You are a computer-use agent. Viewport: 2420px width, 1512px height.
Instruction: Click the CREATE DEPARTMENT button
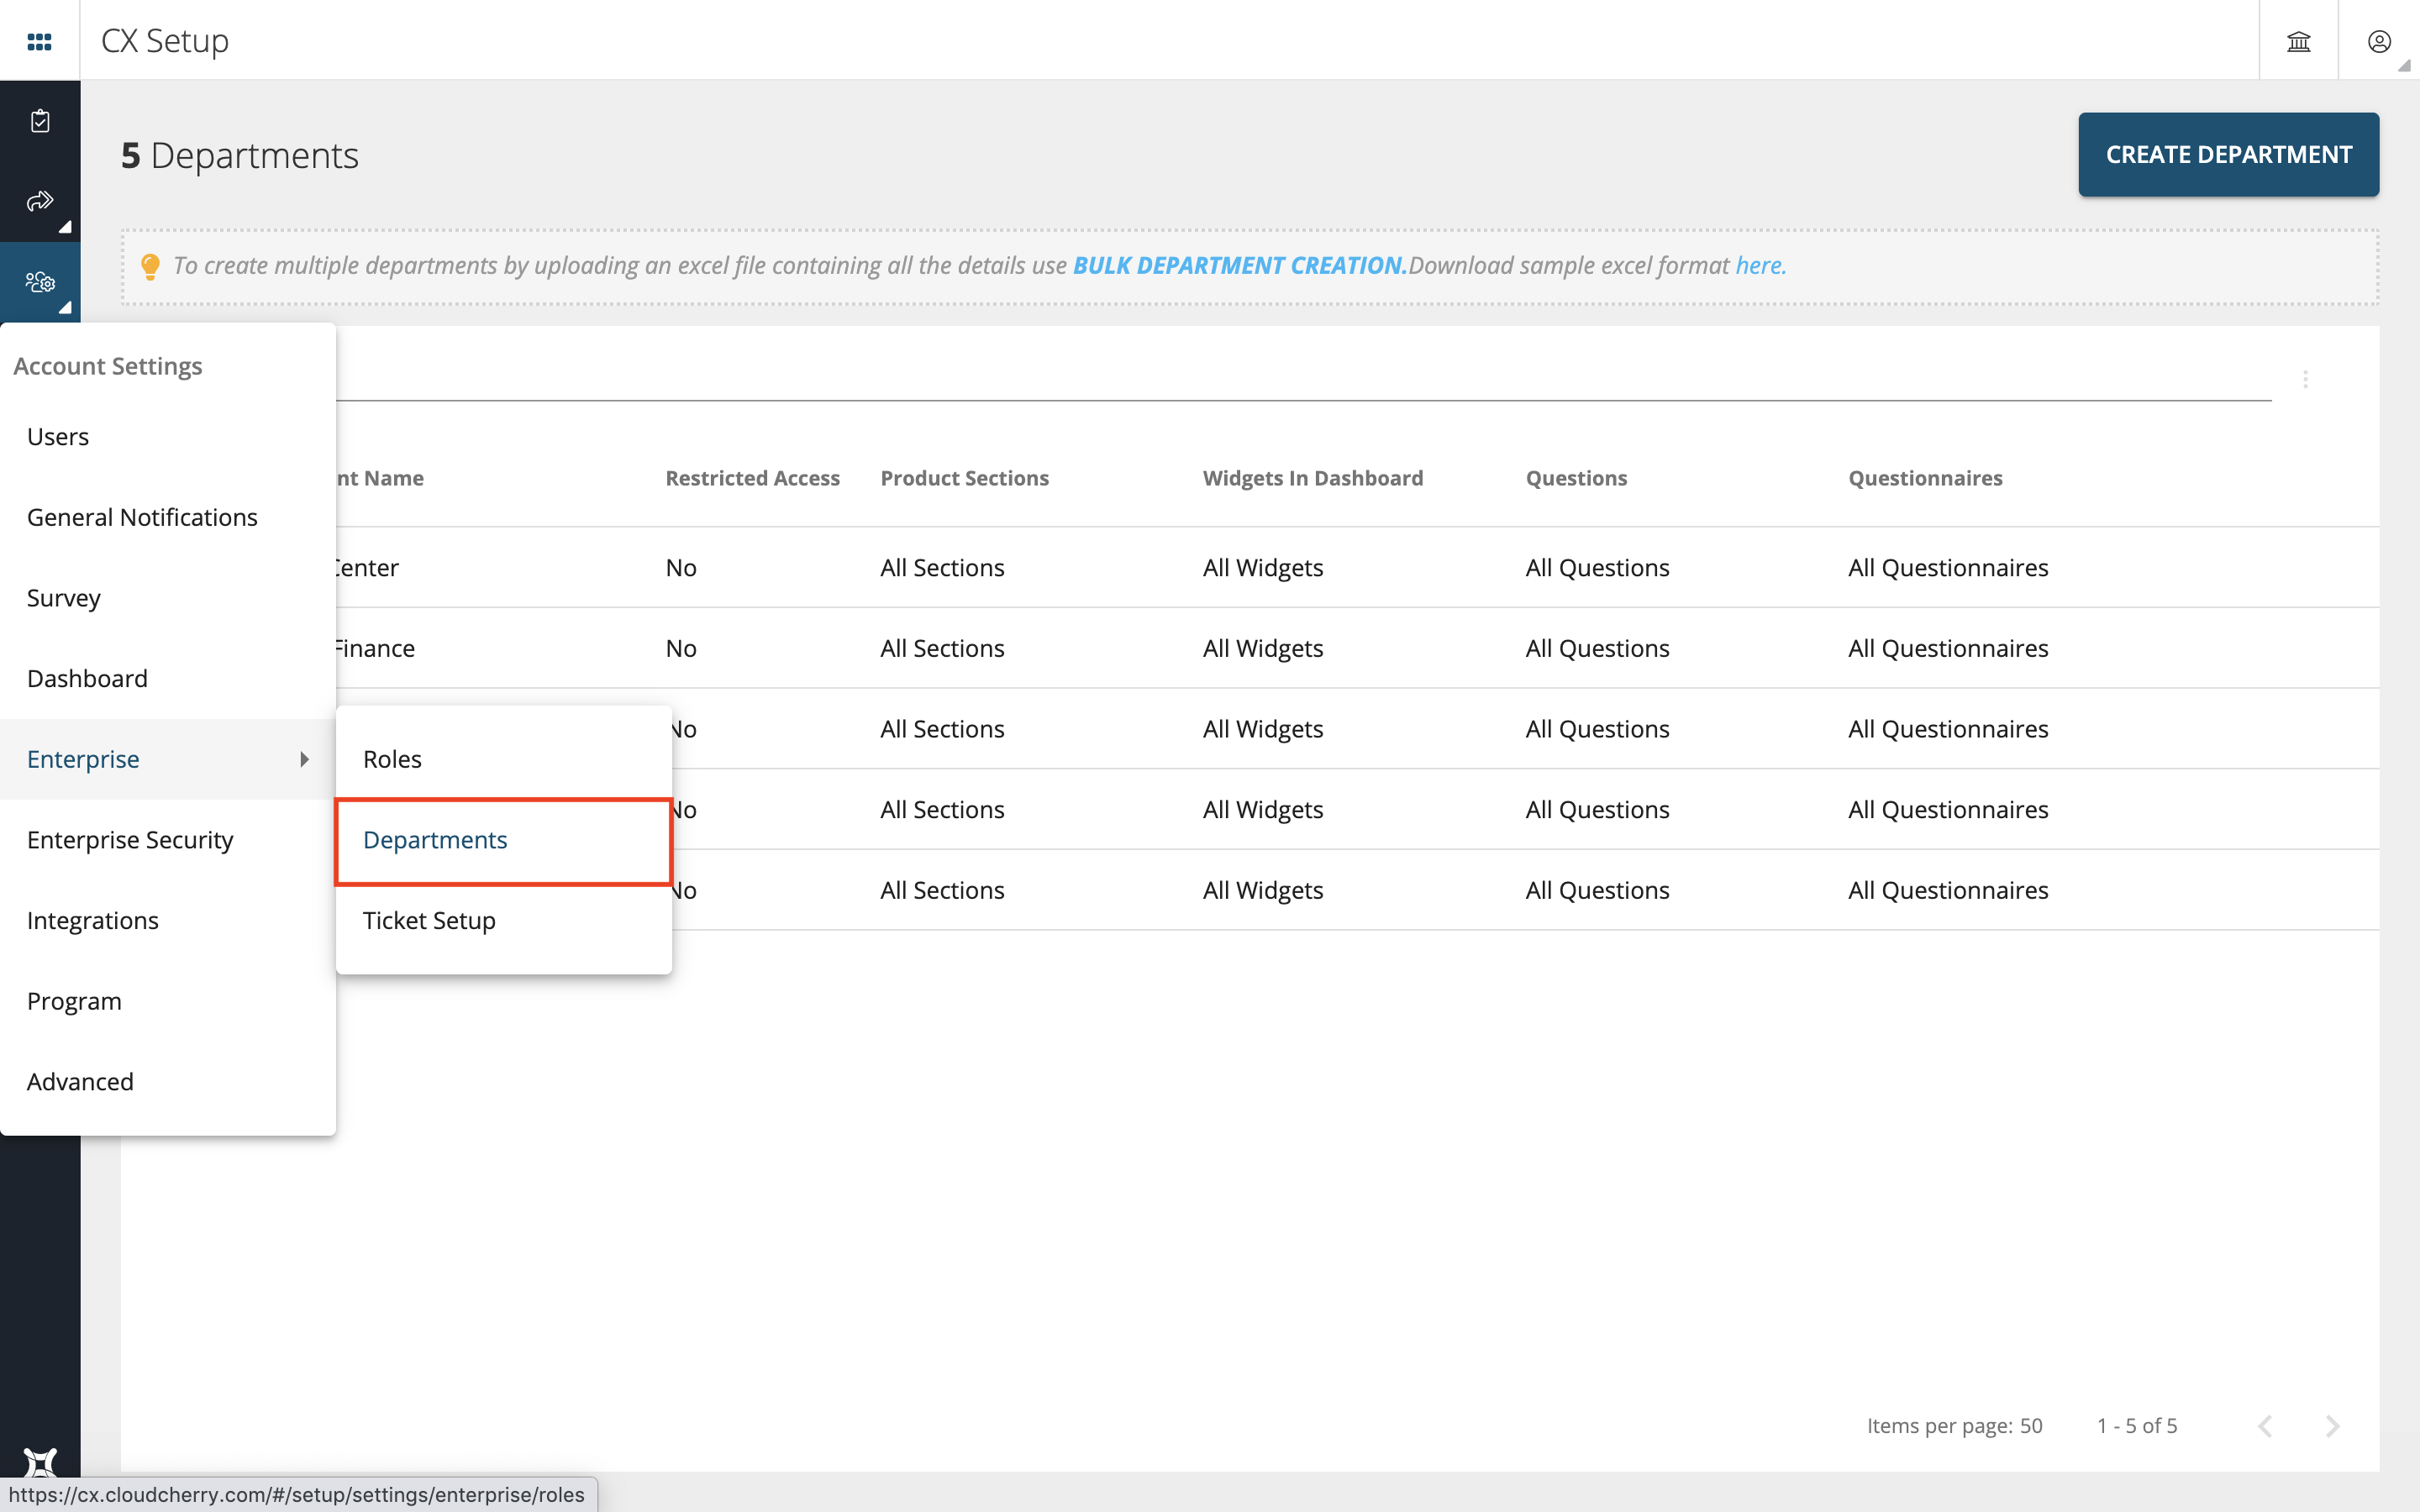click(x=2228, y=155)
